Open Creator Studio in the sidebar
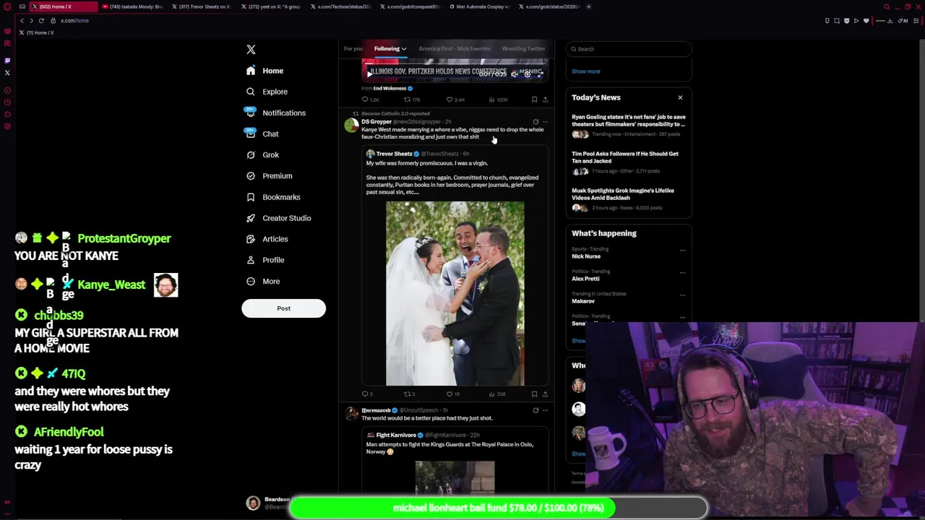 [x=278, y=217]
